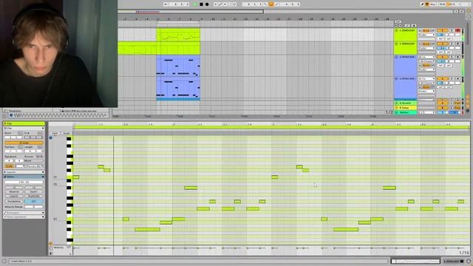Toggle the Returns section show button

[468, 102]
